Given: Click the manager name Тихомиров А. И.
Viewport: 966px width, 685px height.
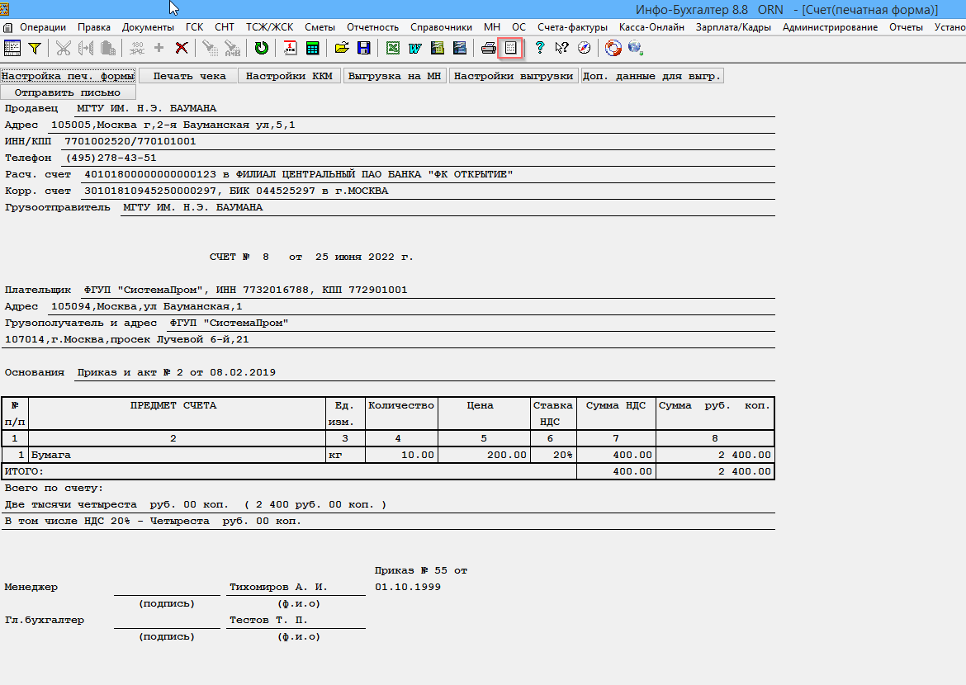Looking at the screenshot, I should pos(278,587).
